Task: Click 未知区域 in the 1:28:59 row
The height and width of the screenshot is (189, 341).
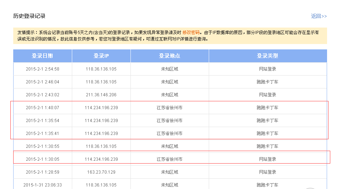Action: (x=170, y=172)
